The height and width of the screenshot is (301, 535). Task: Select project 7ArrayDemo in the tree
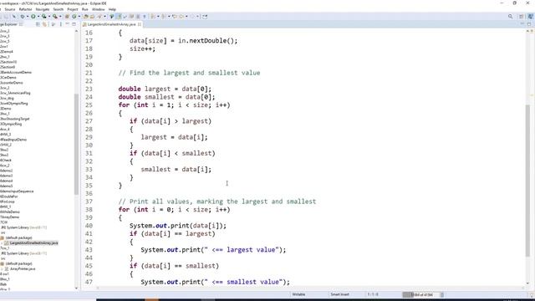[x=10, y=217]
